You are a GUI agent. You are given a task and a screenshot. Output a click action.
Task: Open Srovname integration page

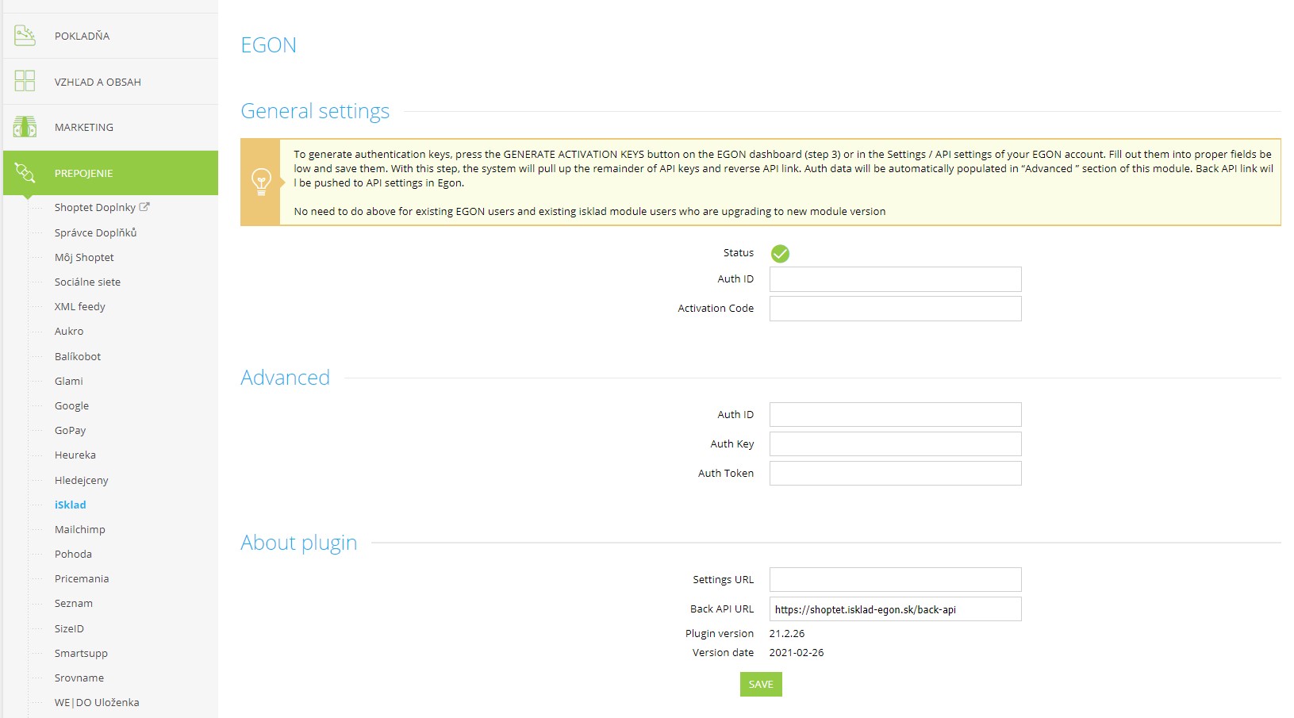point(79,678)
